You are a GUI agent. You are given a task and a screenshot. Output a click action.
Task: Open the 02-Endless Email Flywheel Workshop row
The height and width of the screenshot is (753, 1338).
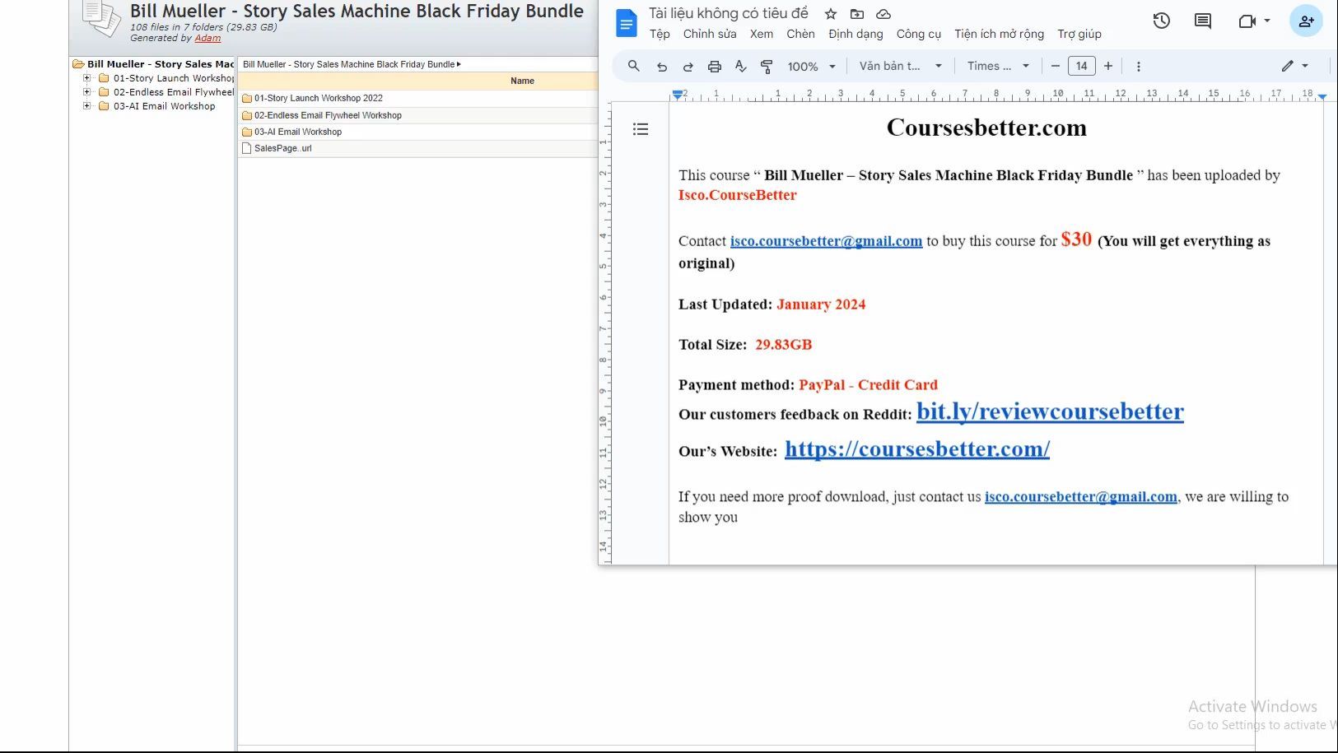pos(418,115)
